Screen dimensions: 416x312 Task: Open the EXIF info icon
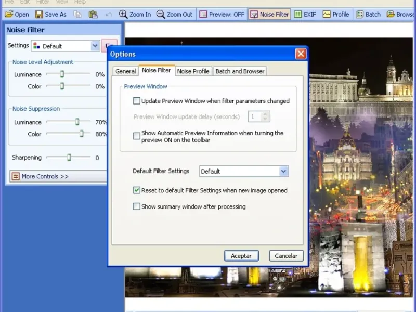coord(298,15)
